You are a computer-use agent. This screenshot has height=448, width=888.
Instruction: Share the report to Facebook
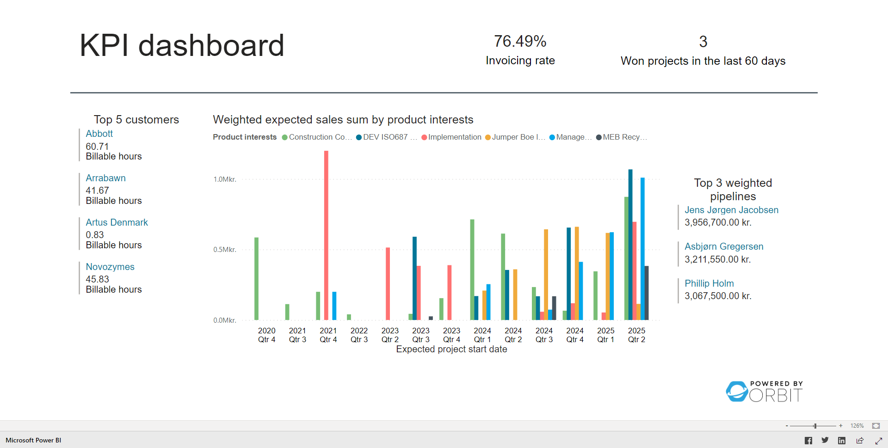[808, 440]
